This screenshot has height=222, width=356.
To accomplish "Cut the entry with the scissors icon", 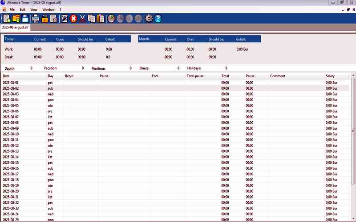I will (82, 19).
